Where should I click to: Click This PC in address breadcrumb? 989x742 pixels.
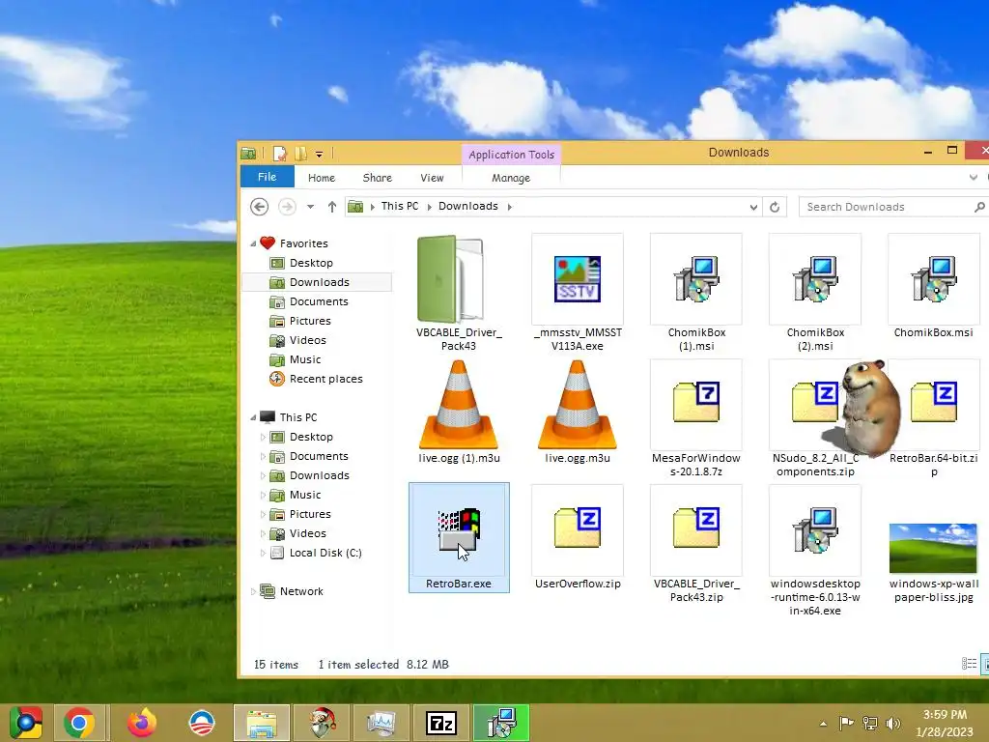[399, 206]
